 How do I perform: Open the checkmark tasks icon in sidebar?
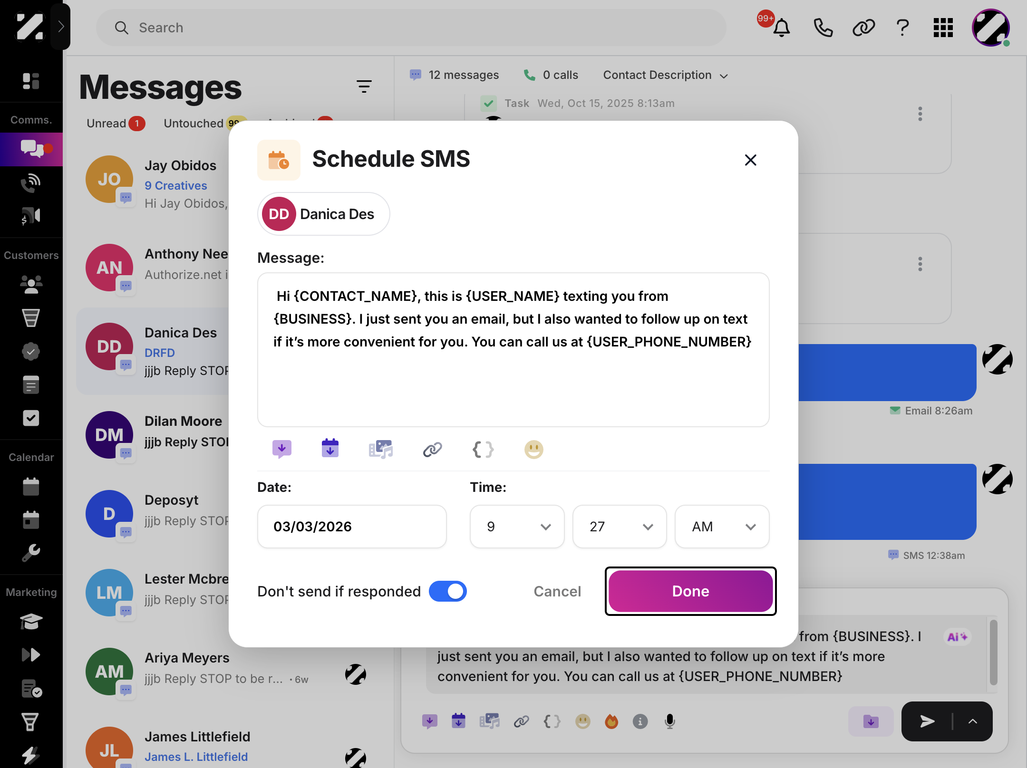31,418
